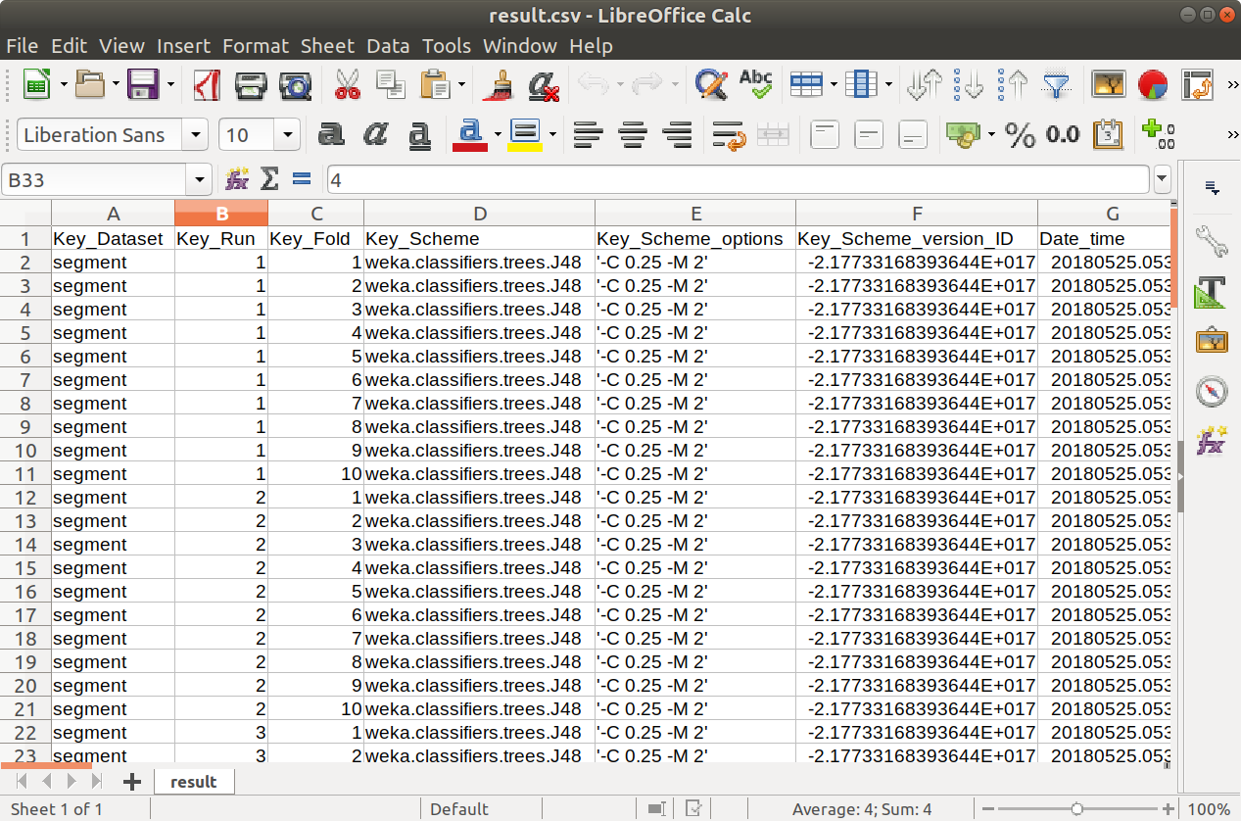This screenshot has width=1241, height=821.
Task: Open the font name dropdown
Action: click(197, 135)
